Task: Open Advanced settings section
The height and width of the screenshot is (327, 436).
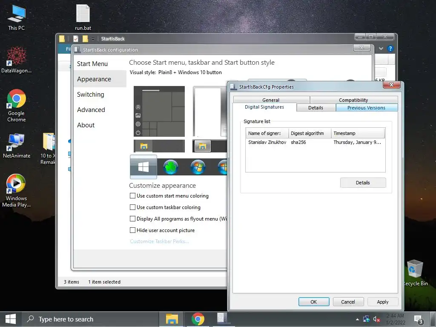Action: (x=91, y=109)
